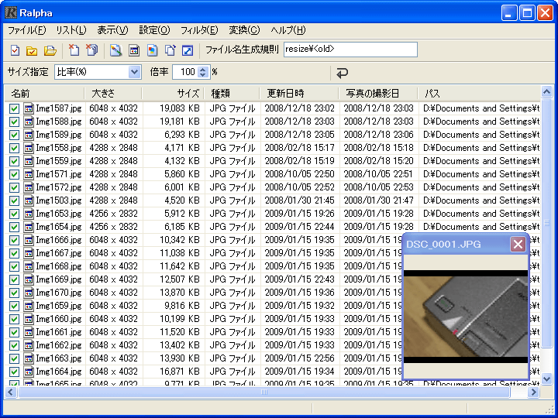
Task: Click the ファイル名生成規則 text field
Action: [350, 50]
